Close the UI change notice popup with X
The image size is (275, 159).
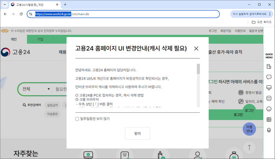(x=196, y=49)
